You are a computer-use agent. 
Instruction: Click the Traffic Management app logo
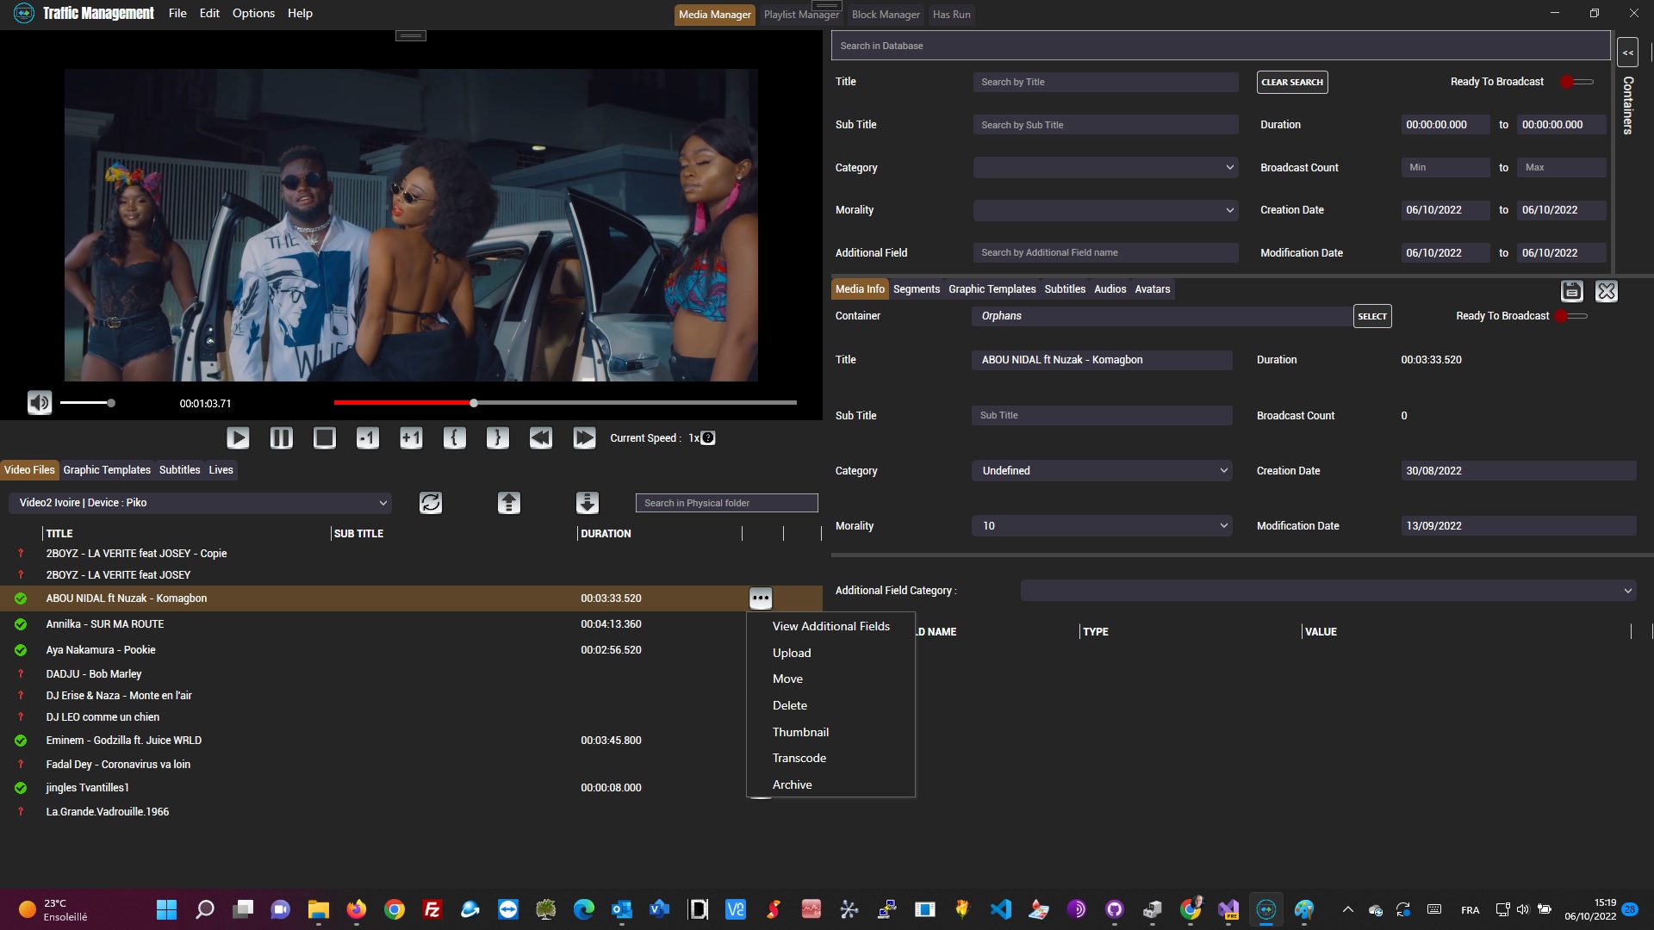coord(24,13)
